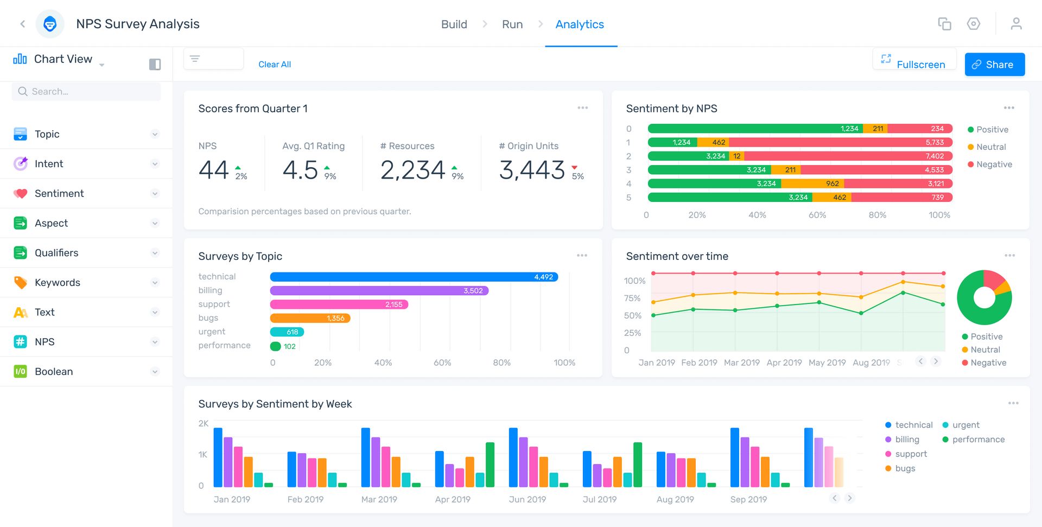The height and width of the screenshot is (527, 1042).
Task: Switch to the Build tab
Action: coord(454,24)
